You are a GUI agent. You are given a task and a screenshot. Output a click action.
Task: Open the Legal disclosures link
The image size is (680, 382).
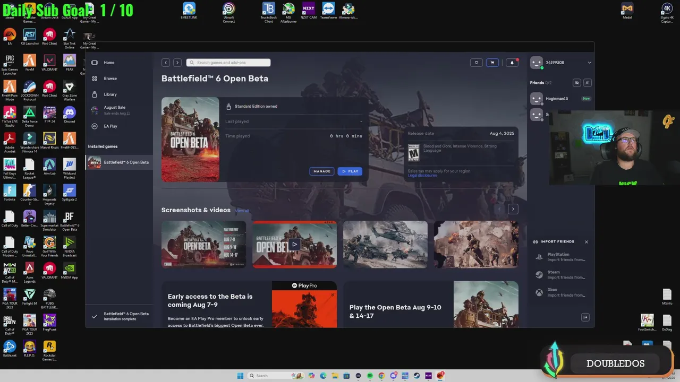pyautogui.click(x=422, y=175)
